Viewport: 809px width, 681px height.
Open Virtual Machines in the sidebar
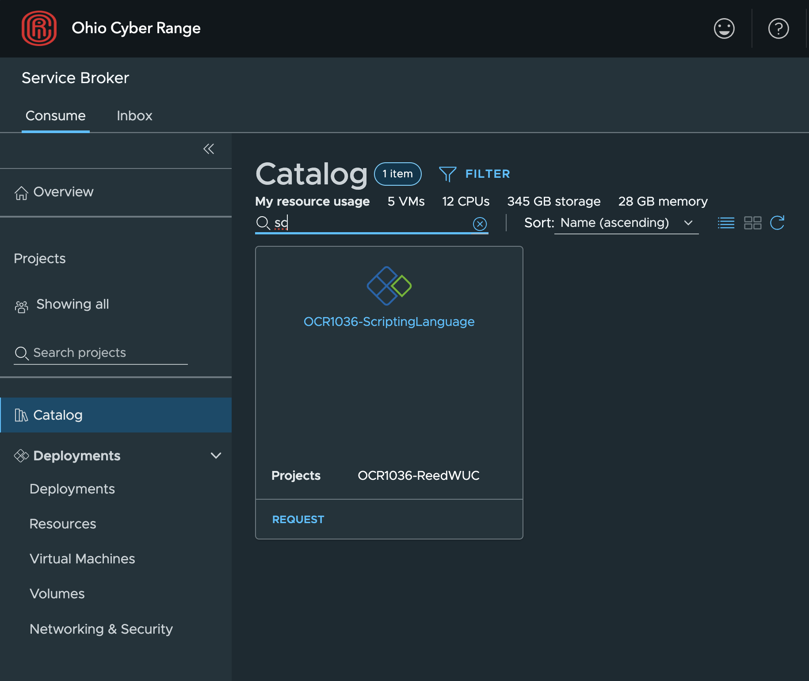(x=82, y=559)
